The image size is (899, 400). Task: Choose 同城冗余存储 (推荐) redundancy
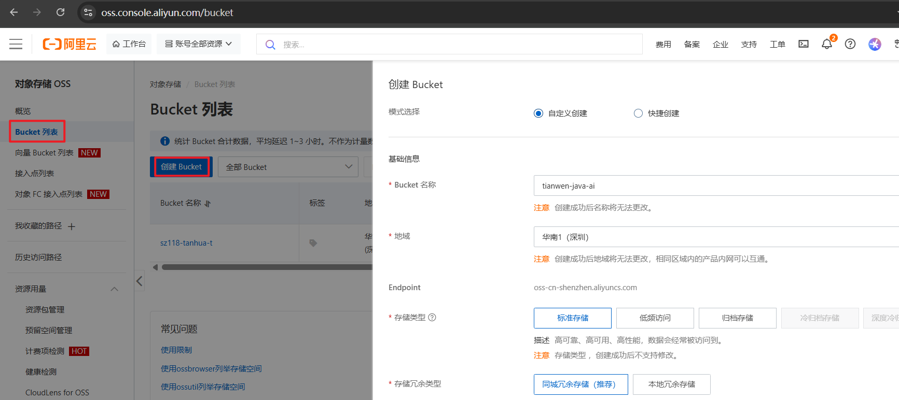(x=581, y=384)
